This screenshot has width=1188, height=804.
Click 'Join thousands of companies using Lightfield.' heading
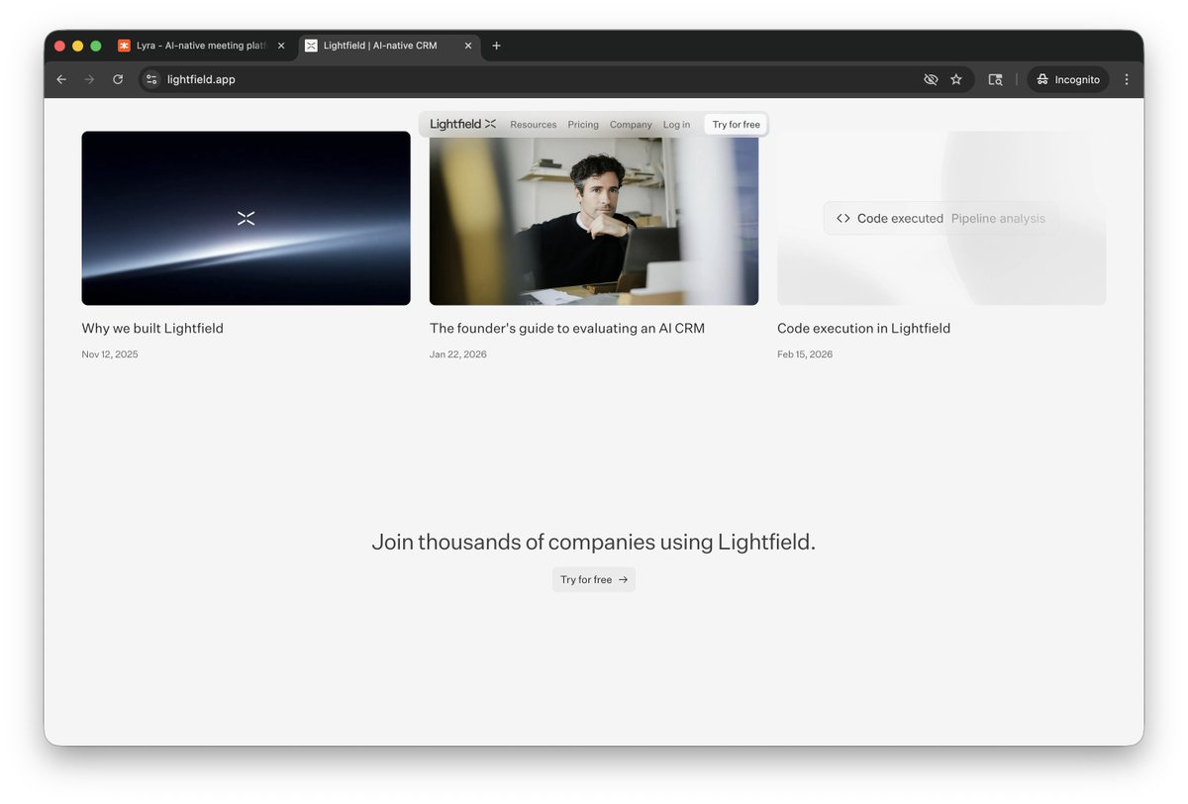point(594,543)
